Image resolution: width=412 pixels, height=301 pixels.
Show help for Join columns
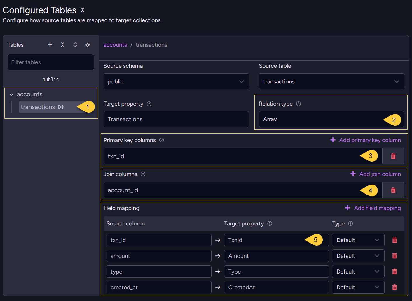143,174
